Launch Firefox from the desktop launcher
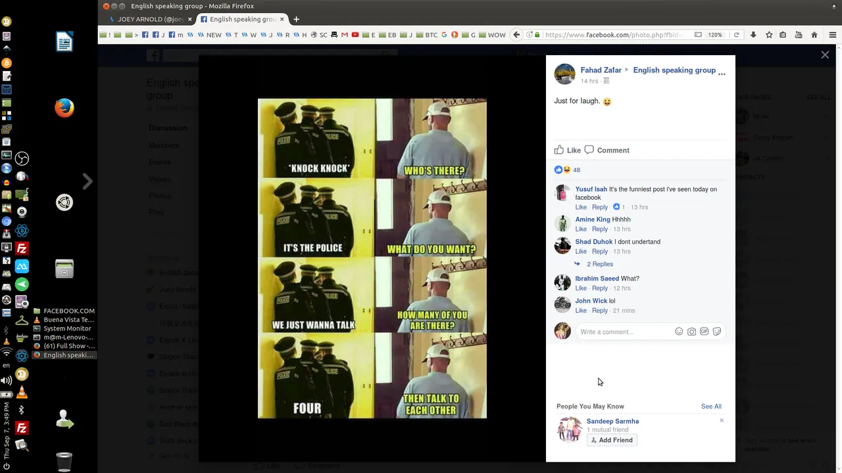 click(x=64, y=108)
